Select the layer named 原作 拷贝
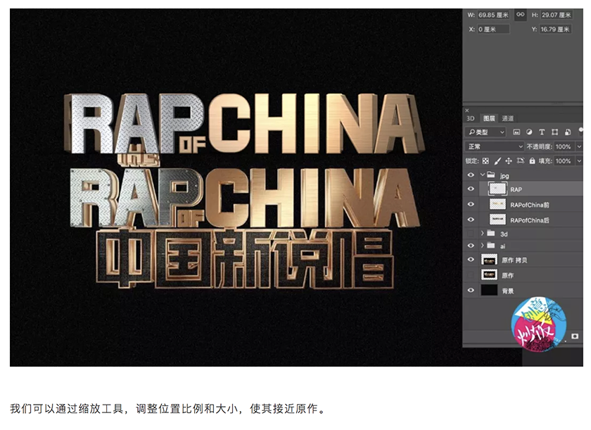 tap(514, 260)
